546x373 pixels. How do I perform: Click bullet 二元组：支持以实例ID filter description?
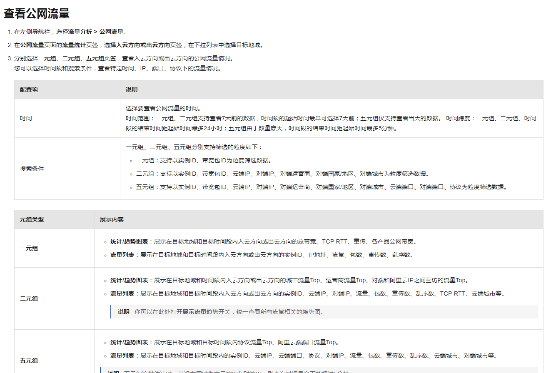click(x=282, y=174)
